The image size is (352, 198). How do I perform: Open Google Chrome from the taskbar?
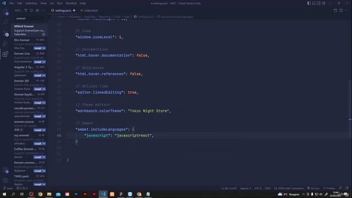pos(40,194)
